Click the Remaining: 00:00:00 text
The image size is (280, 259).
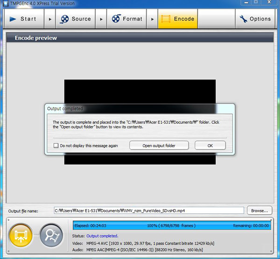(x=251, y=225)
